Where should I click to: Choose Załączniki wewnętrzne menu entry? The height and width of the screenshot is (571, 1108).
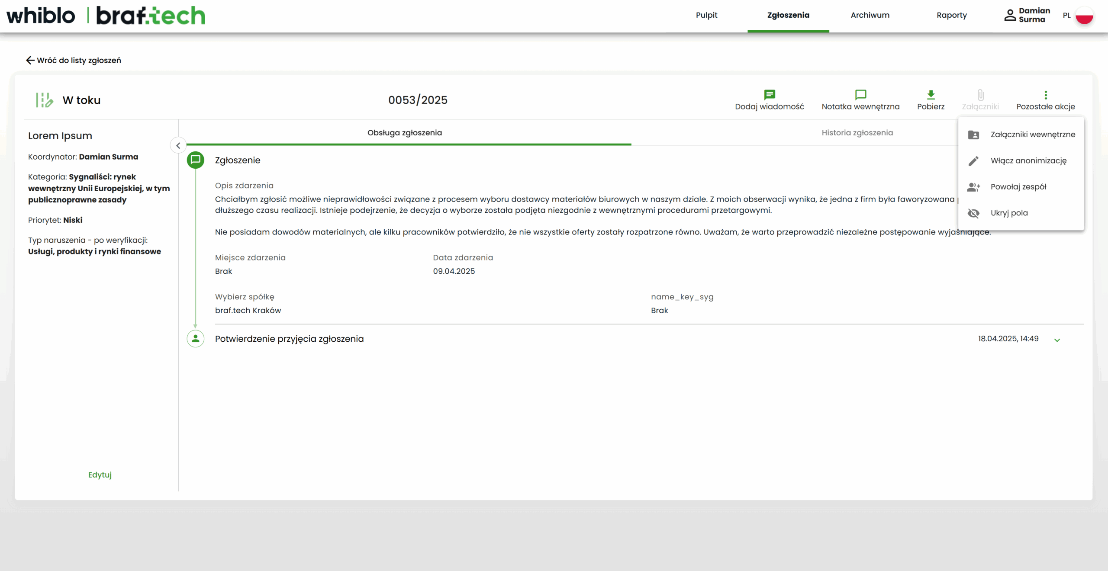coord(1032,135)
